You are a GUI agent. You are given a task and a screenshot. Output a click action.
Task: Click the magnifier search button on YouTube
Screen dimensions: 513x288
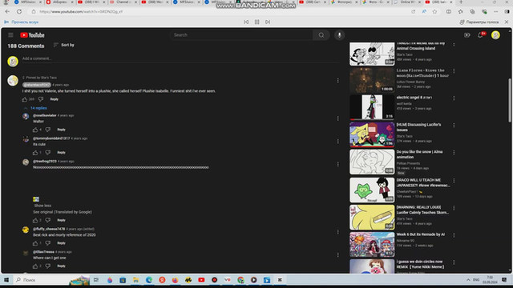click(321, 35)
